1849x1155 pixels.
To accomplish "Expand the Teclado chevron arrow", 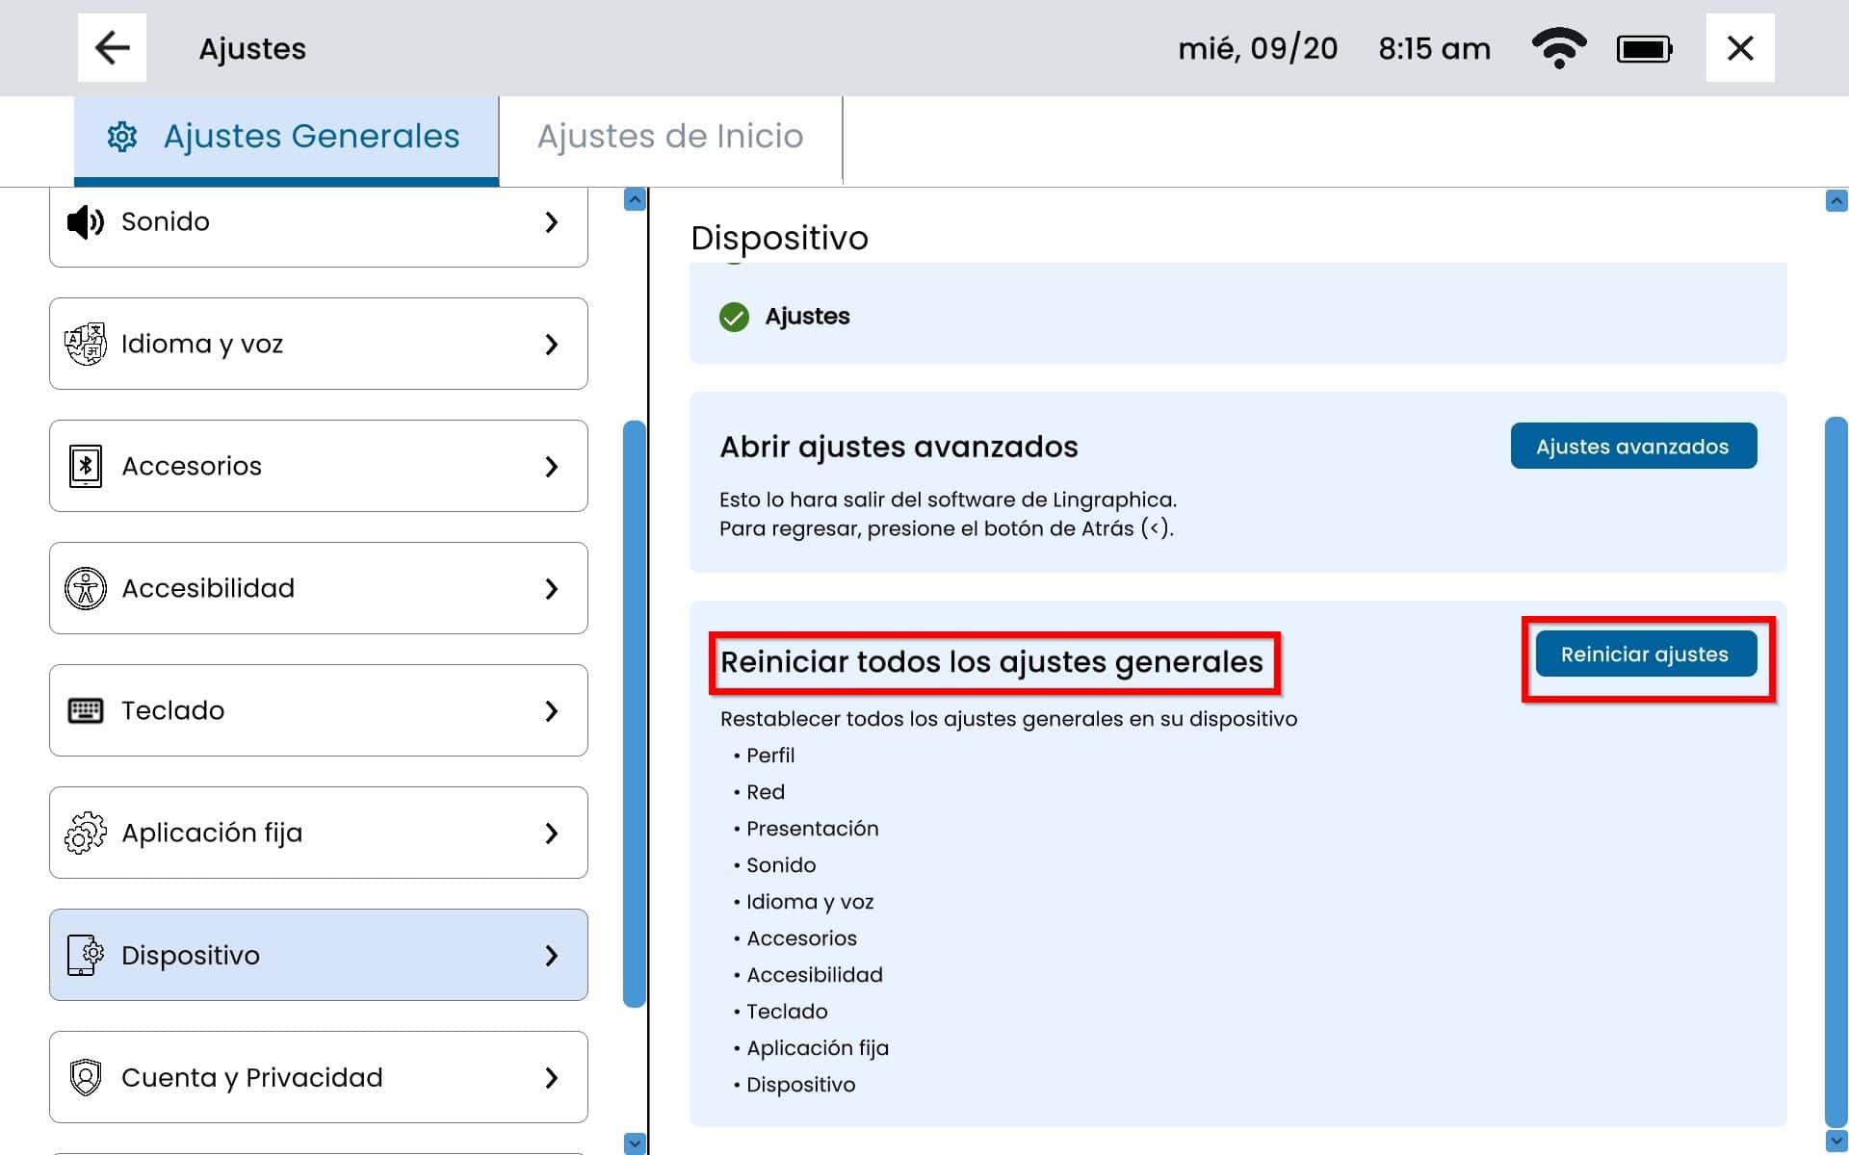I will pyautogui.click(x=551, y=710).
